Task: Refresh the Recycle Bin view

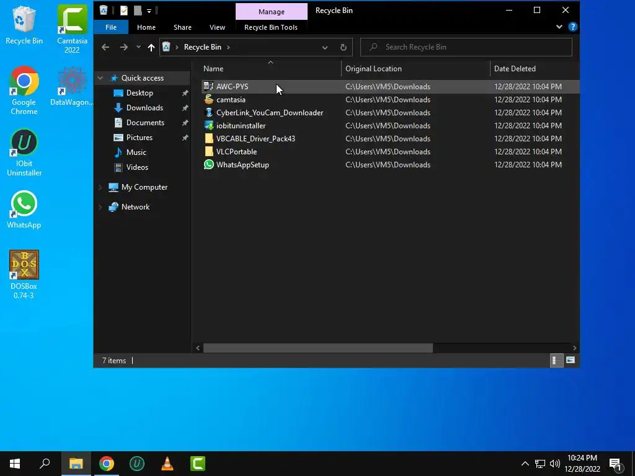Action: click(343, 47)
